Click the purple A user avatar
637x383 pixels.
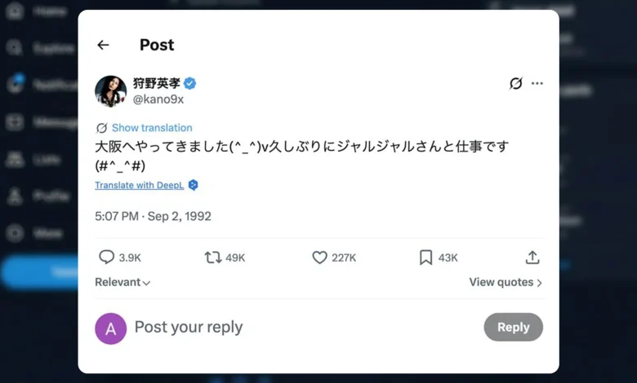click(111, 328)
